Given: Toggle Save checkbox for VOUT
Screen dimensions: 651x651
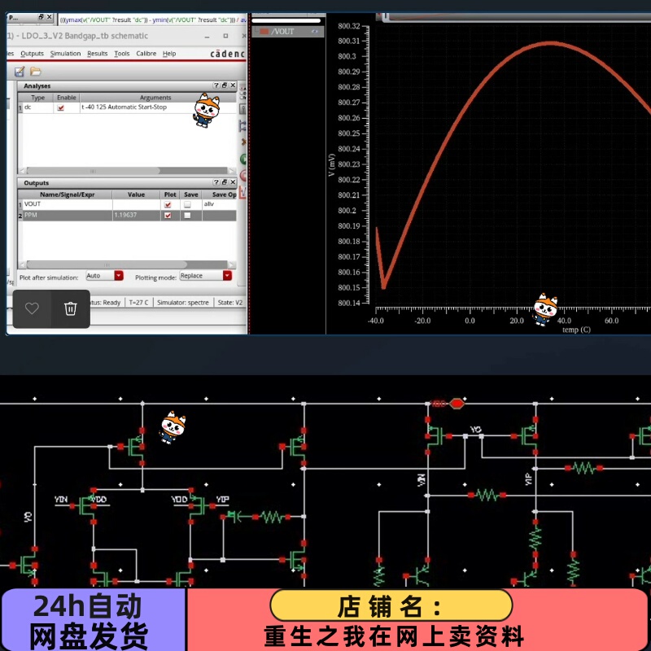Looking at the screenshot, I should point(187,204).
